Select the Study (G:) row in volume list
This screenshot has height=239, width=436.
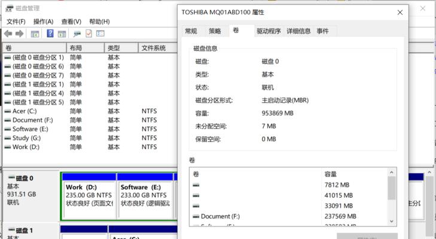point(90,138)
